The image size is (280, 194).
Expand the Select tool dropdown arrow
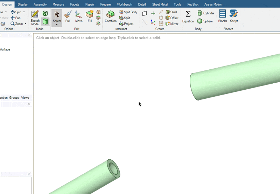coord(57,25)
